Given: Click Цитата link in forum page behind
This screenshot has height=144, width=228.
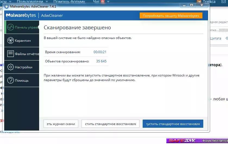Looking at the screenshot, I should [x=216, y=38].
